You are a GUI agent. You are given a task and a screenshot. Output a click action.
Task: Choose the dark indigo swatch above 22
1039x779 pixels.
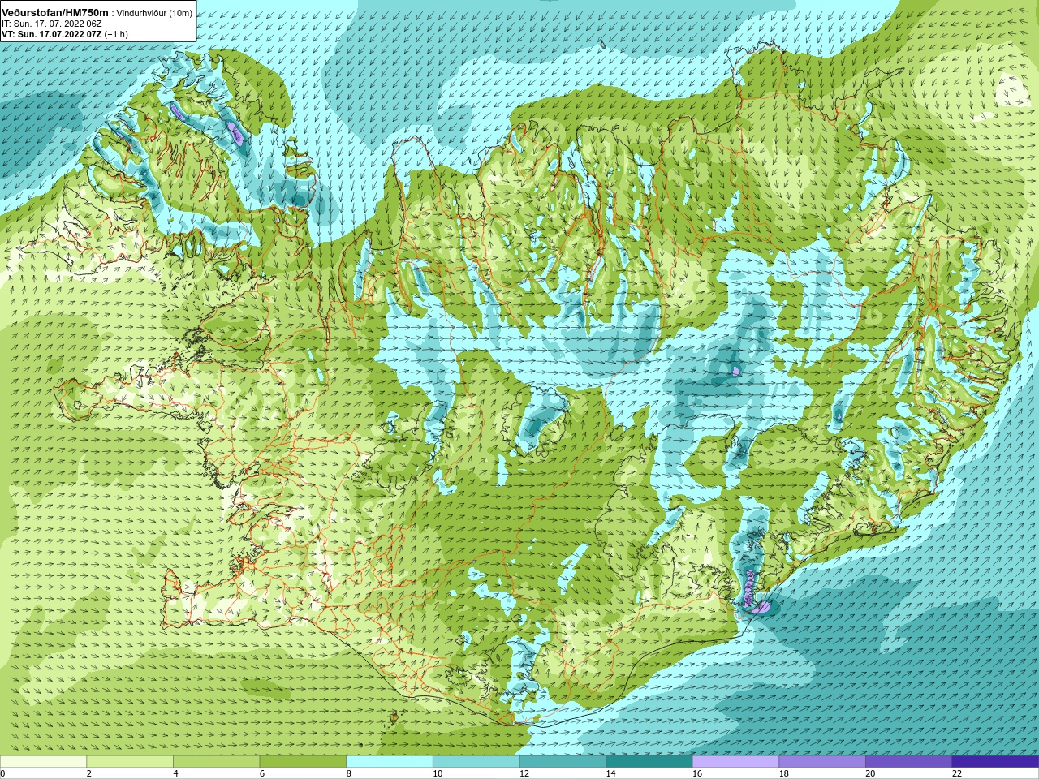(995, 761)
